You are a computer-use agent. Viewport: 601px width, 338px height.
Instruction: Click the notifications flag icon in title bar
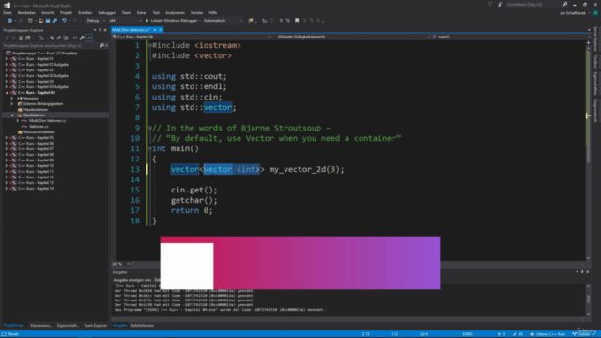[x=490, y=5]
